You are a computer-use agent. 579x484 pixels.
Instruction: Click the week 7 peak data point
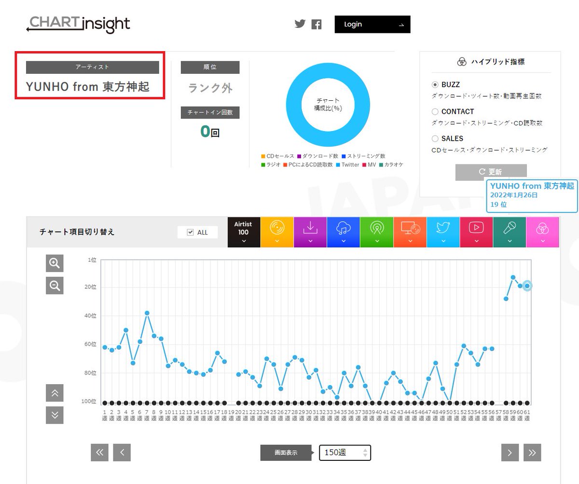click(x=147, y=313)
